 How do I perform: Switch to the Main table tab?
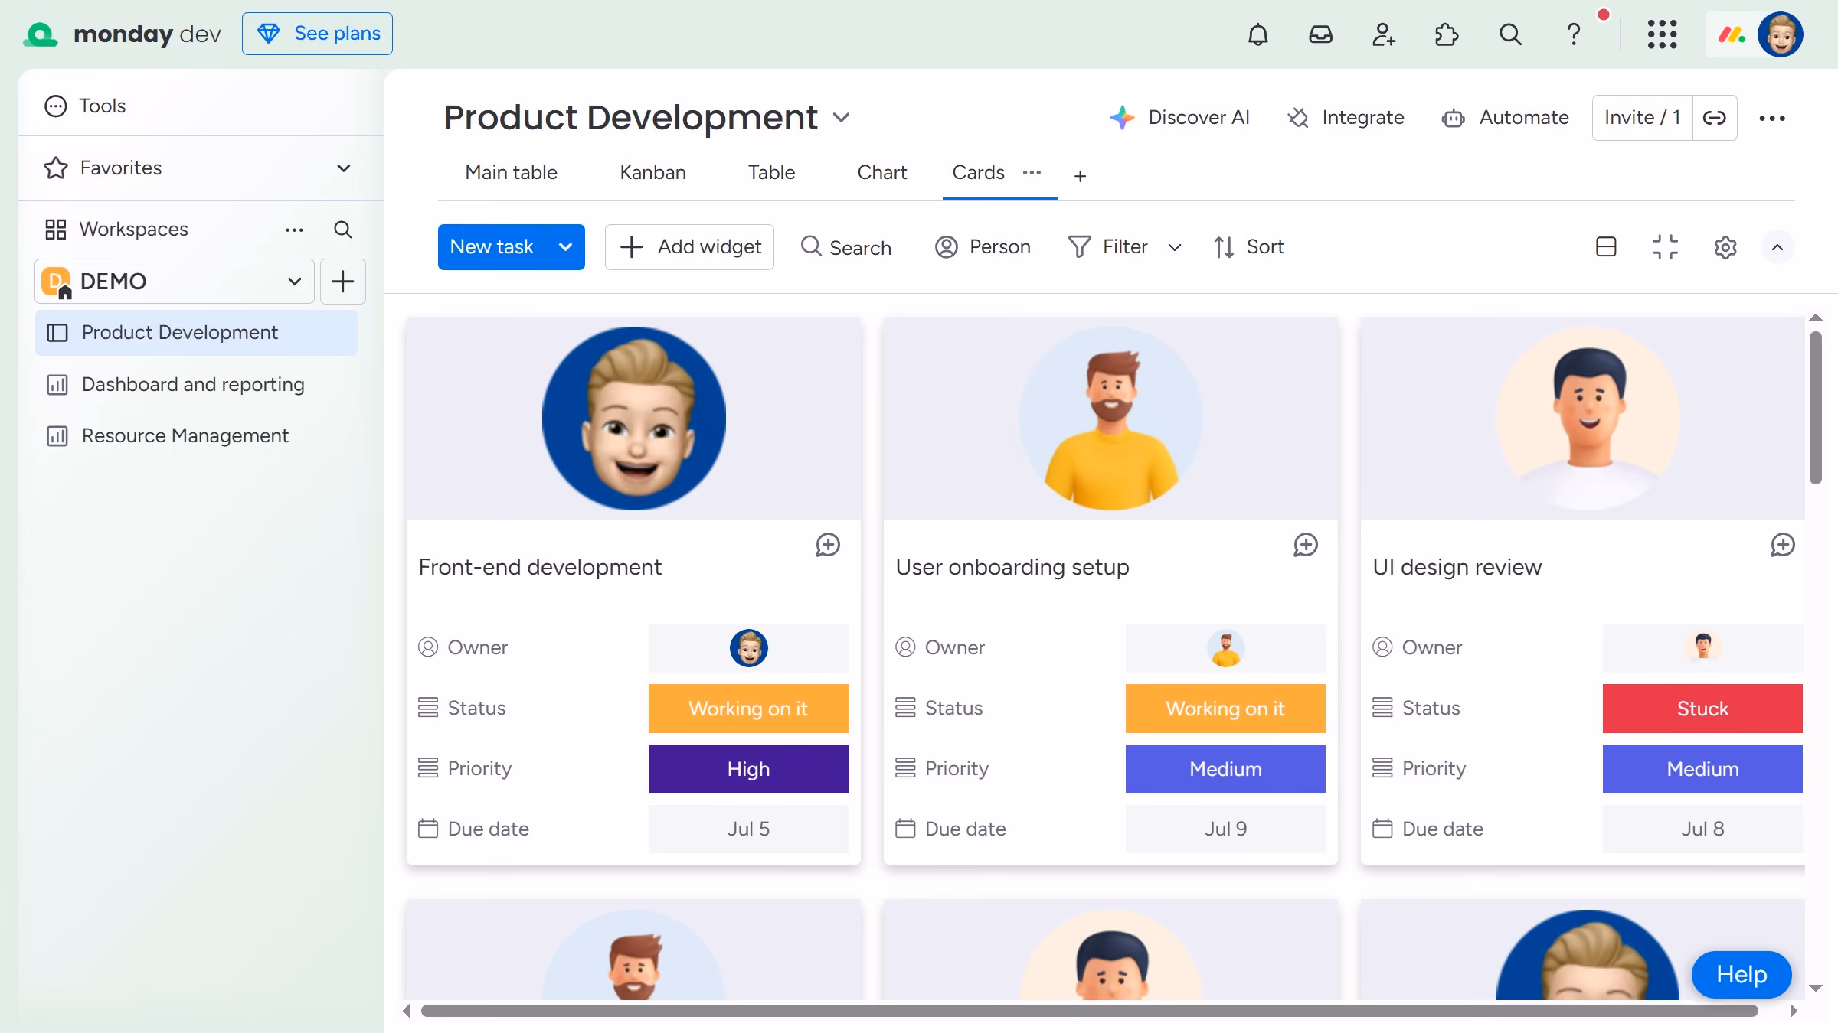(x=511, y=172)
